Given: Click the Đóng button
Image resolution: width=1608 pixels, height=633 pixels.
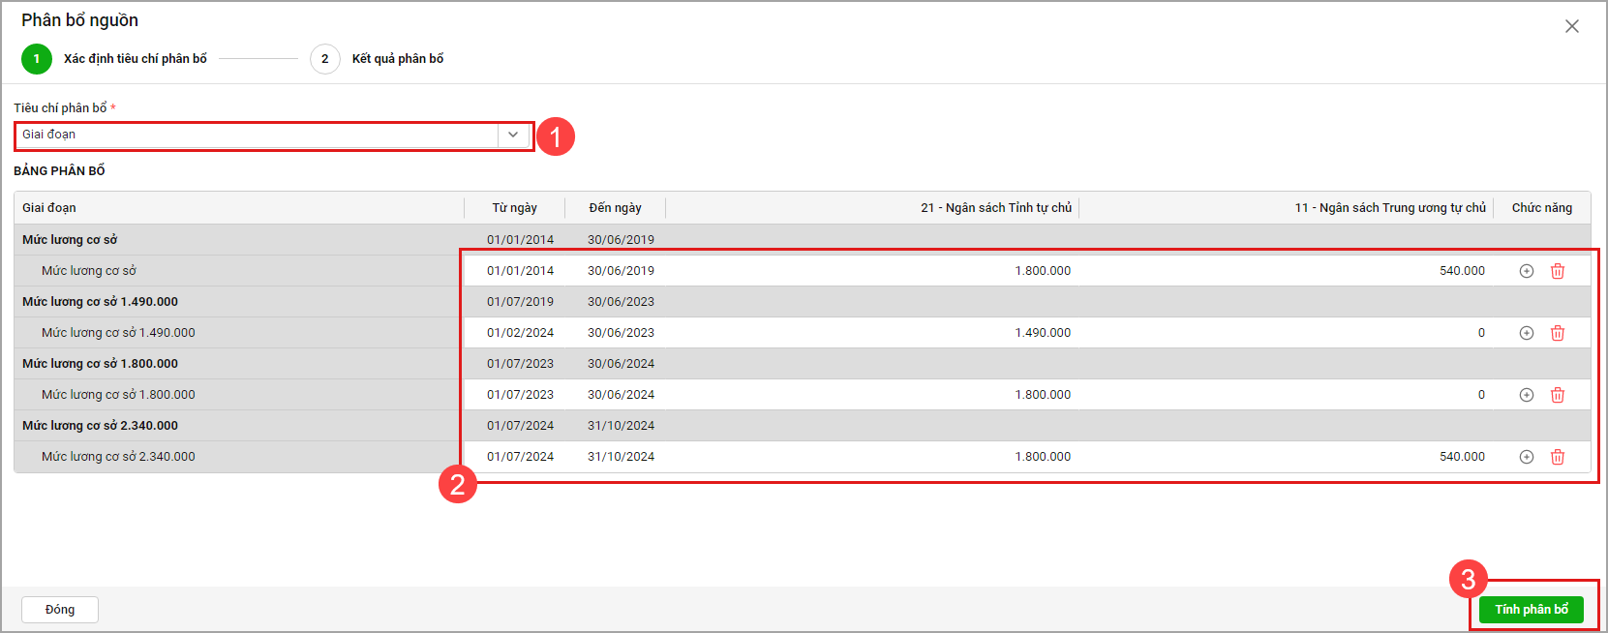Looking at the screenshot, I should click(60, 610).
